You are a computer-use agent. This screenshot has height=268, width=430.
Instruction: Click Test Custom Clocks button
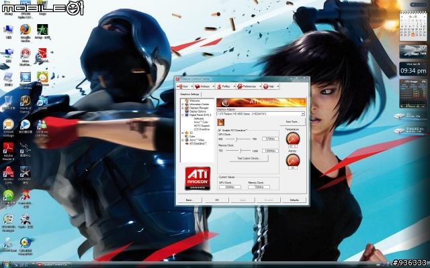[x=249, y=158]
